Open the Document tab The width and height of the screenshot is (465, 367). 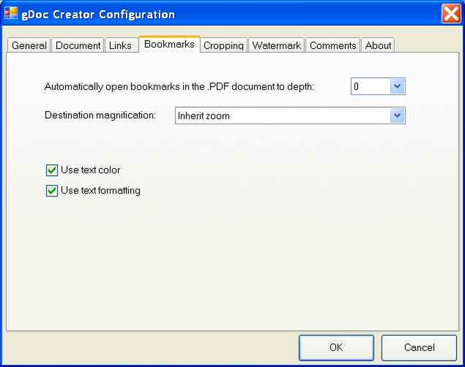point(78,45)
